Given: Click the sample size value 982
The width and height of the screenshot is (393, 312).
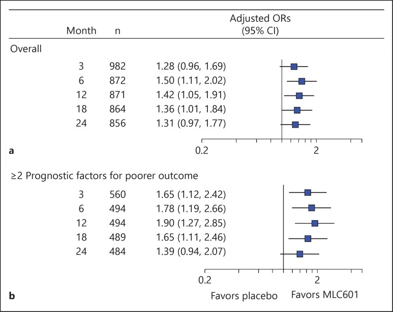Looking at the screenshot, I should (x=117, y=67).
